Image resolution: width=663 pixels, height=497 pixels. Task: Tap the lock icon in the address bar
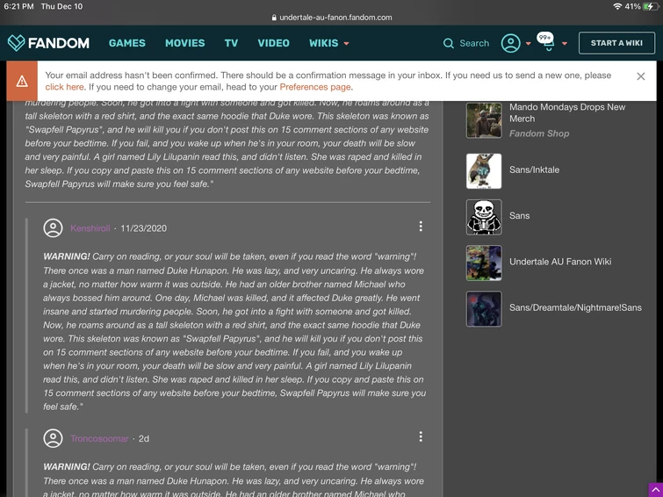[x=274, y=18]
